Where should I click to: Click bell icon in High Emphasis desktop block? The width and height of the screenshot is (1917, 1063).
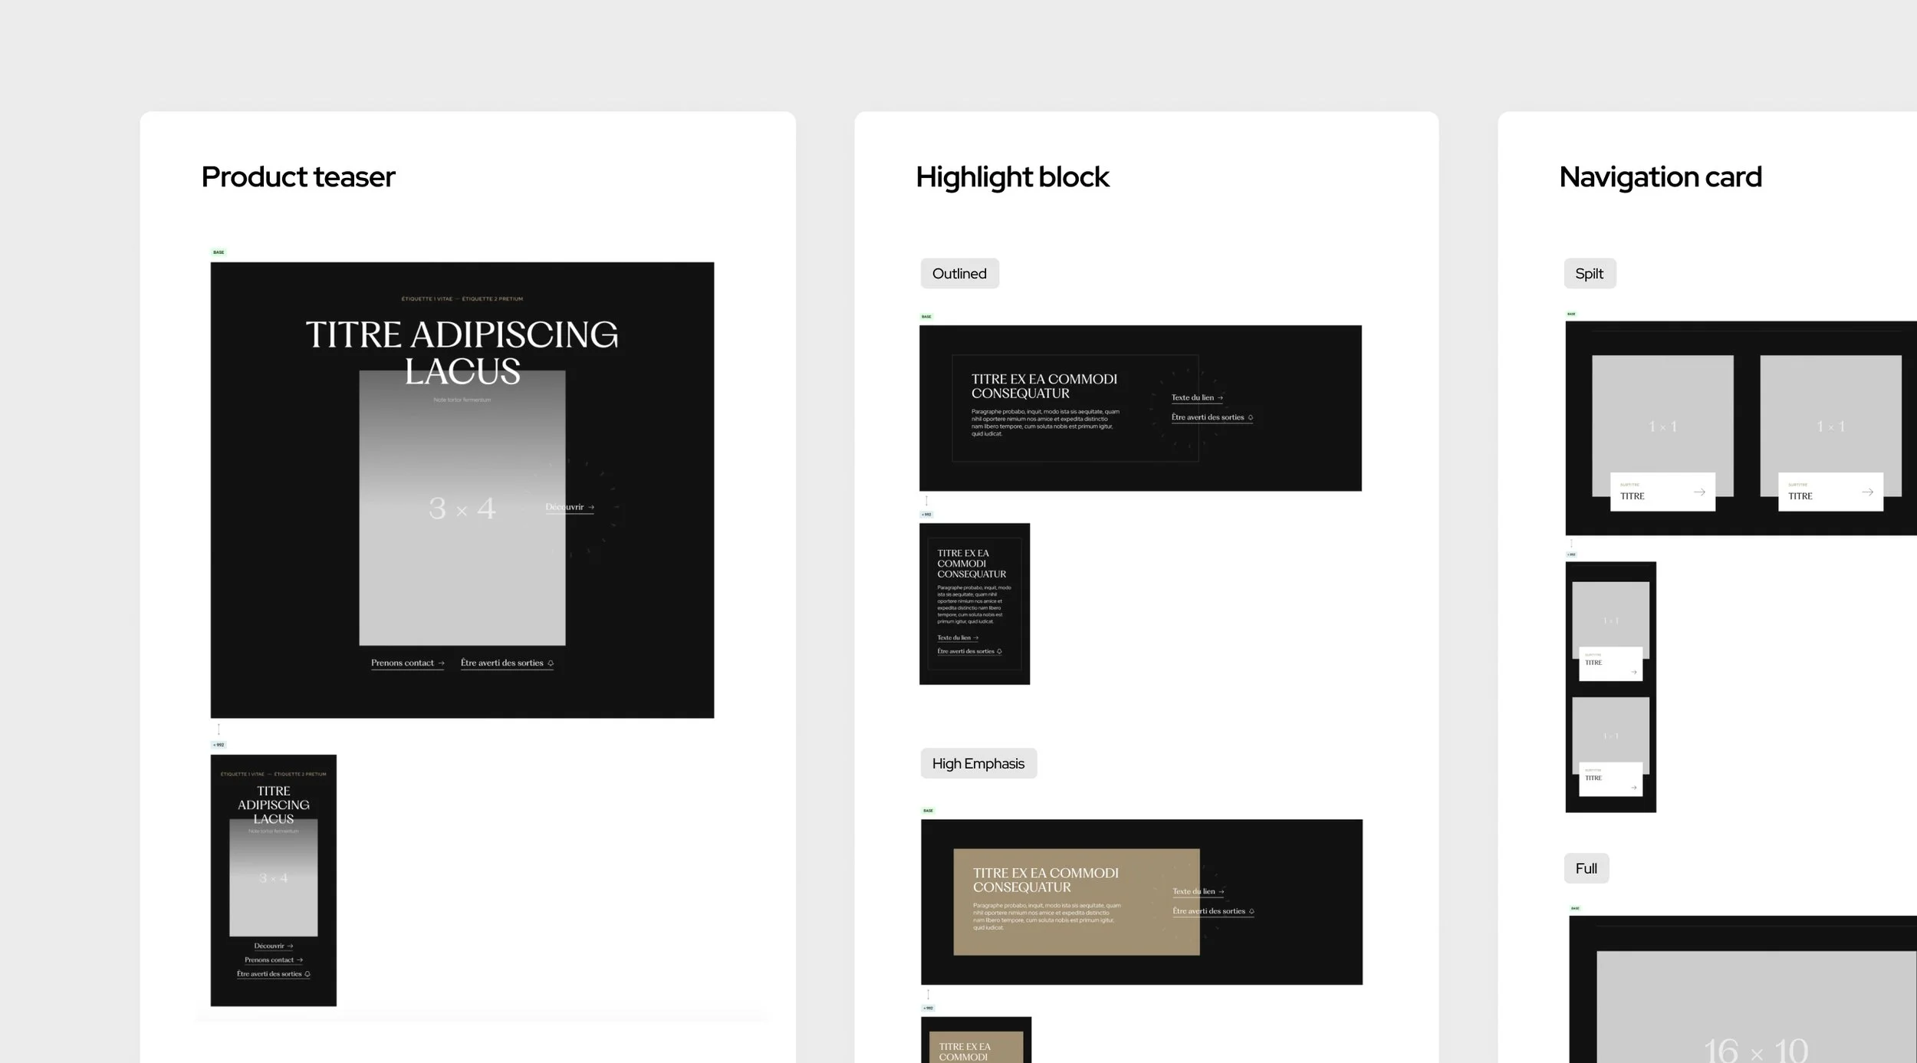(1251, 912)
